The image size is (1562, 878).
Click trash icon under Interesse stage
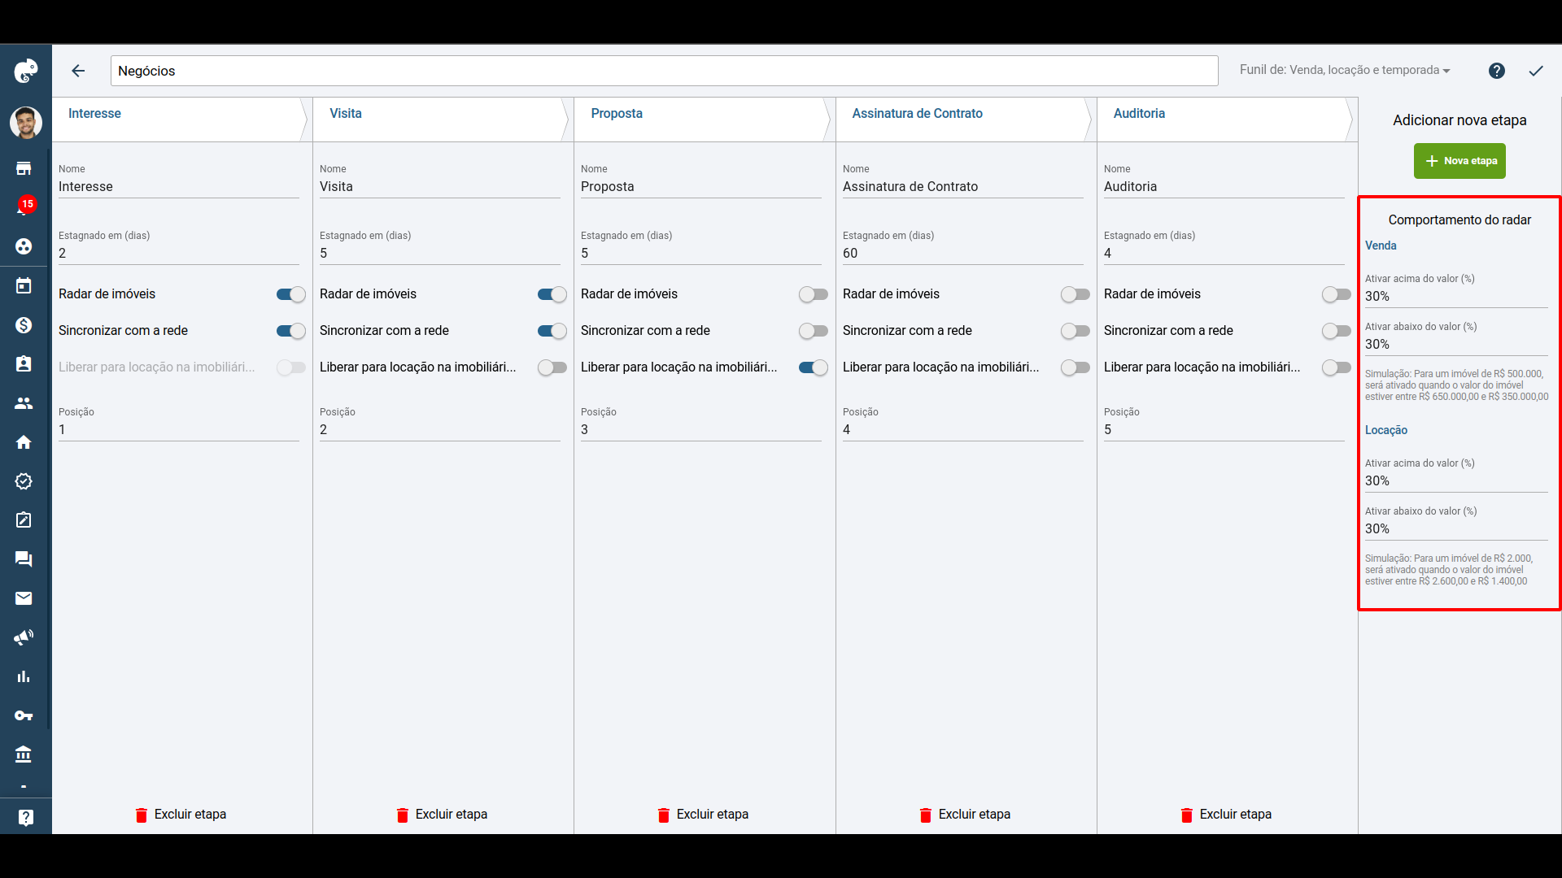[x=142, y=815]
